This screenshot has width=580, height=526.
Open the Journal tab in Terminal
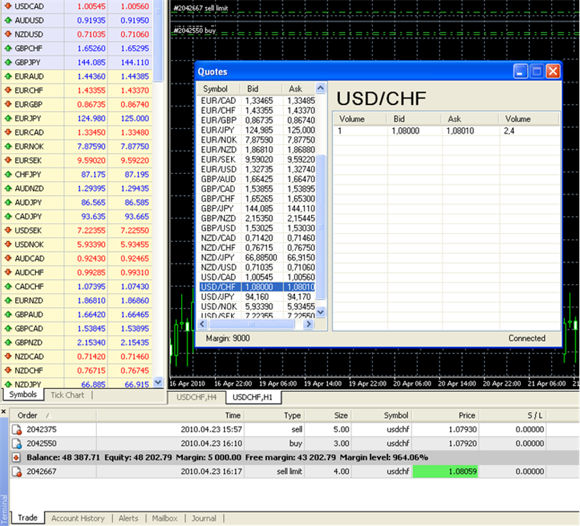click(x=203, y=518)
